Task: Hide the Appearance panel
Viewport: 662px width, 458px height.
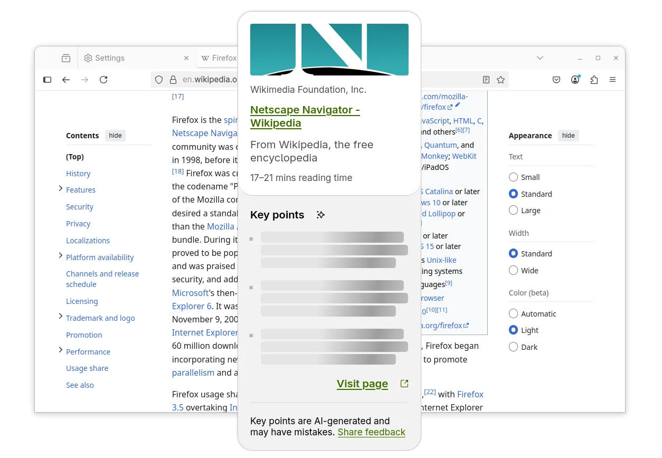Action: [569, 136]
